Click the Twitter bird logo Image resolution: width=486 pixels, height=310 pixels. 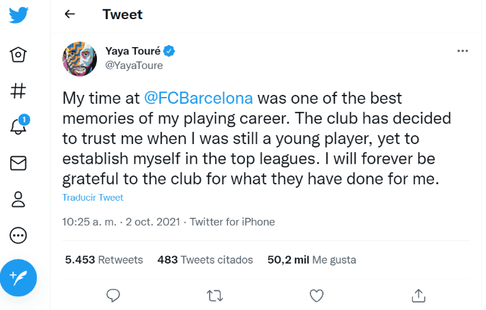[x=18, y=15]
